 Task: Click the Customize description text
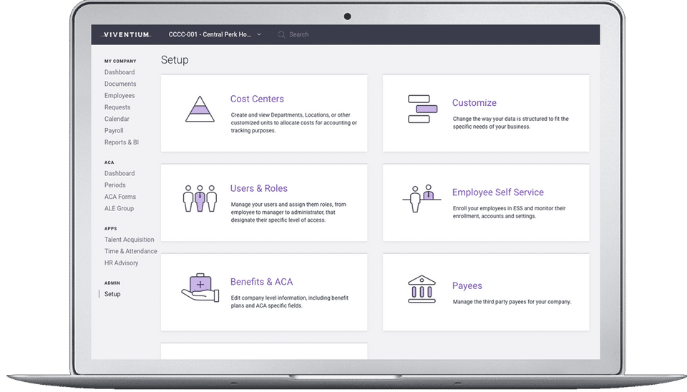point(511,123)
